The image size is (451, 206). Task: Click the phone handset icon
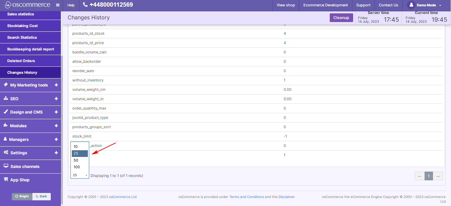(x=85, y=5)
